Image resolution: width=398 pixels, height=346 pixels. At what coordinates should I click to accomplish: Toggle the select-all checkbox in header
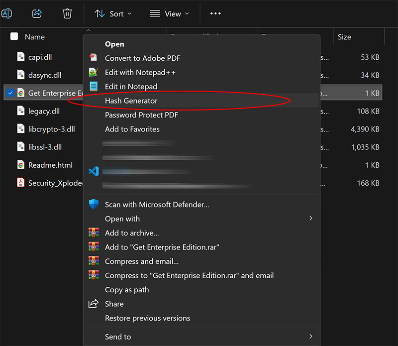tap(14, 36)
